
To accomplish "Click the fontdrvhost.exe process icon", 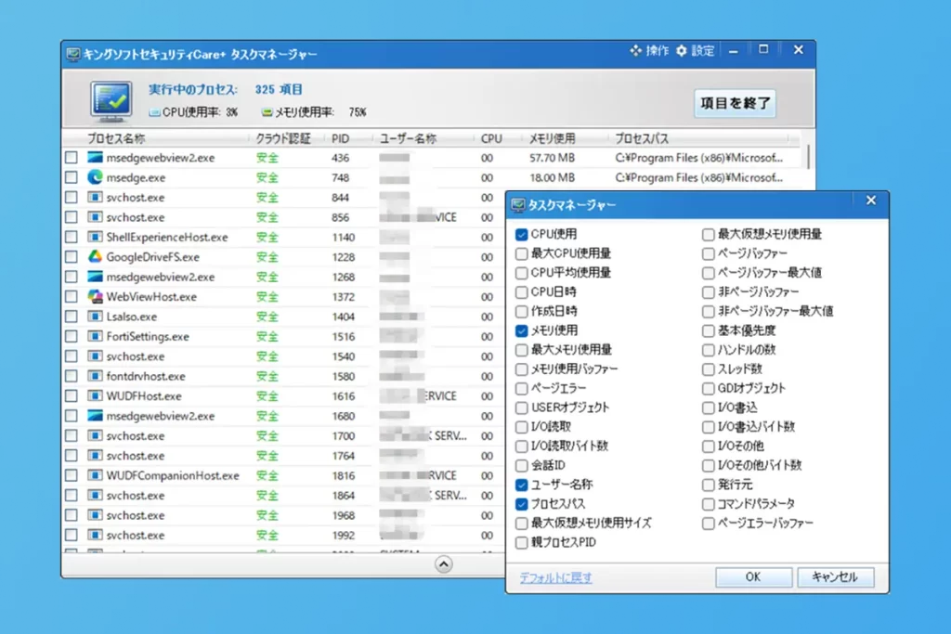I will point(96,376).
